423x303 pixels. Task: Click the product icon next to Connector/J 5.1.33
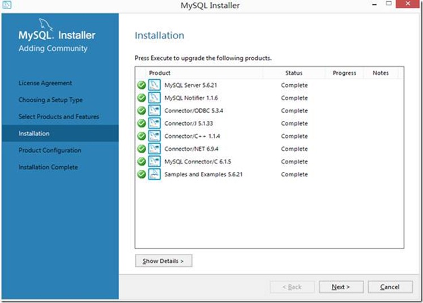click(155, 123)
